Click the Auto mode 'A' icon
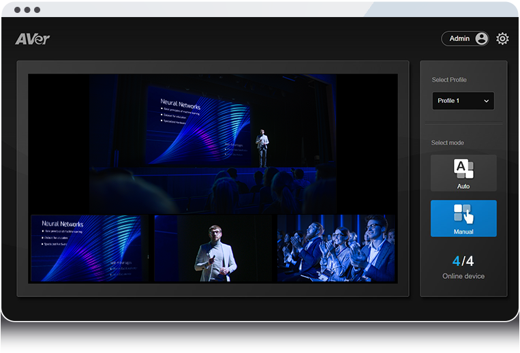 pyautogui.click(x=463, y=168)
